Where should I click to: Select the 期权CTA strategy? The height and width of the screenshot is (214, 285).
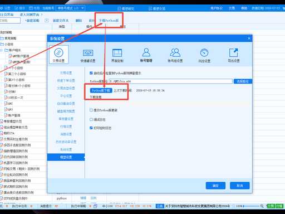7,133
